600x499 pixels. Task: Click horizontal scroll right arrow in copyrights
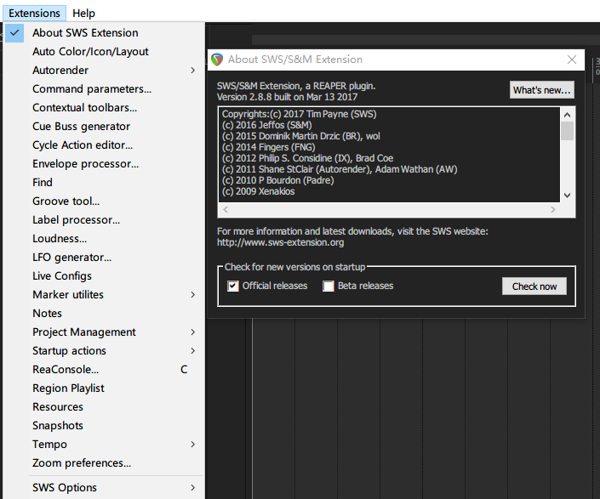click(x=553, y=209)
